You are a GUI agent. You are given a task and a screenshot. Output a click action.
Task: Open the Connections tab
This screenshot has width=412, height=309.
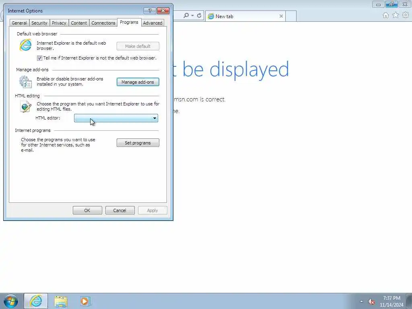(103, 23)
